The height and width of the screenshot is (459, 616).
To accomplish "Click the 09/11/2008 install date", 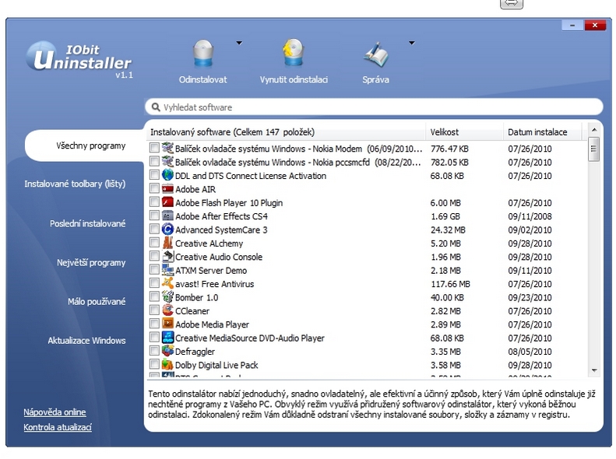I will click(x=530, y=216).
